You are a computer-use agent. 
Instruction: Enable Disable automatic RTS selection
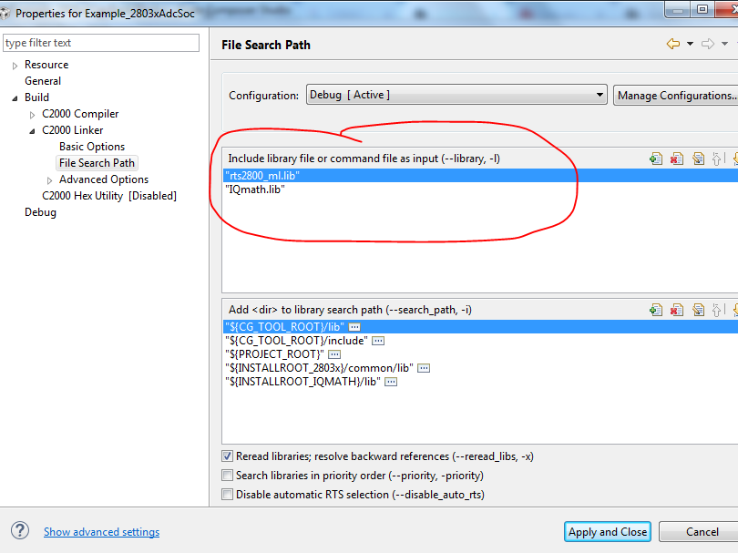pyautogui.click(x=228, y=495)
